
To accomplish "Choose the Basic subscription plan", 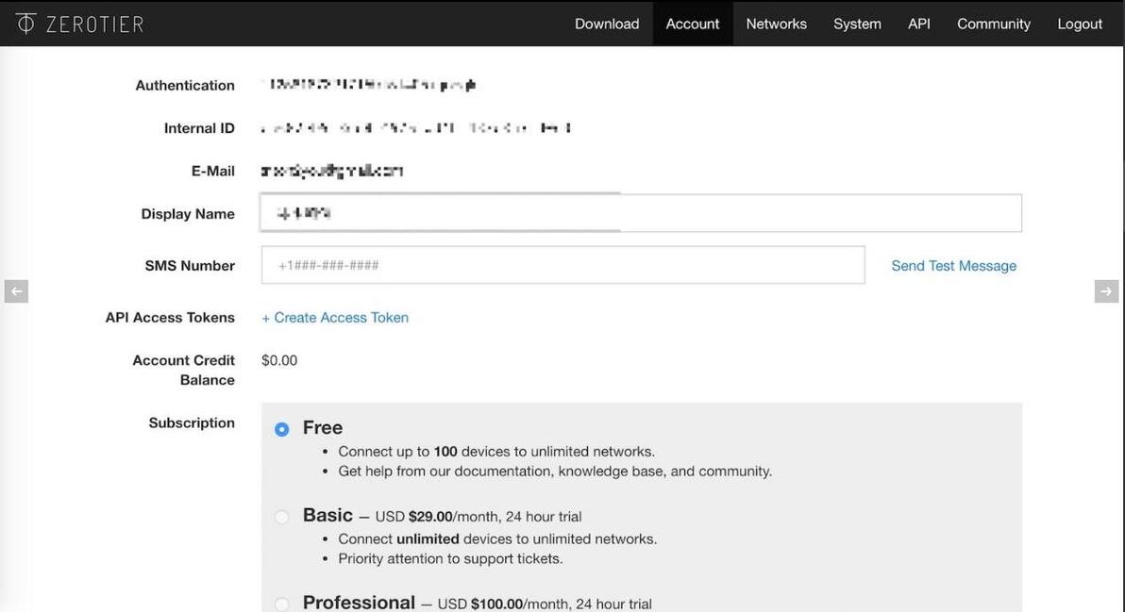I will (282, 517).
